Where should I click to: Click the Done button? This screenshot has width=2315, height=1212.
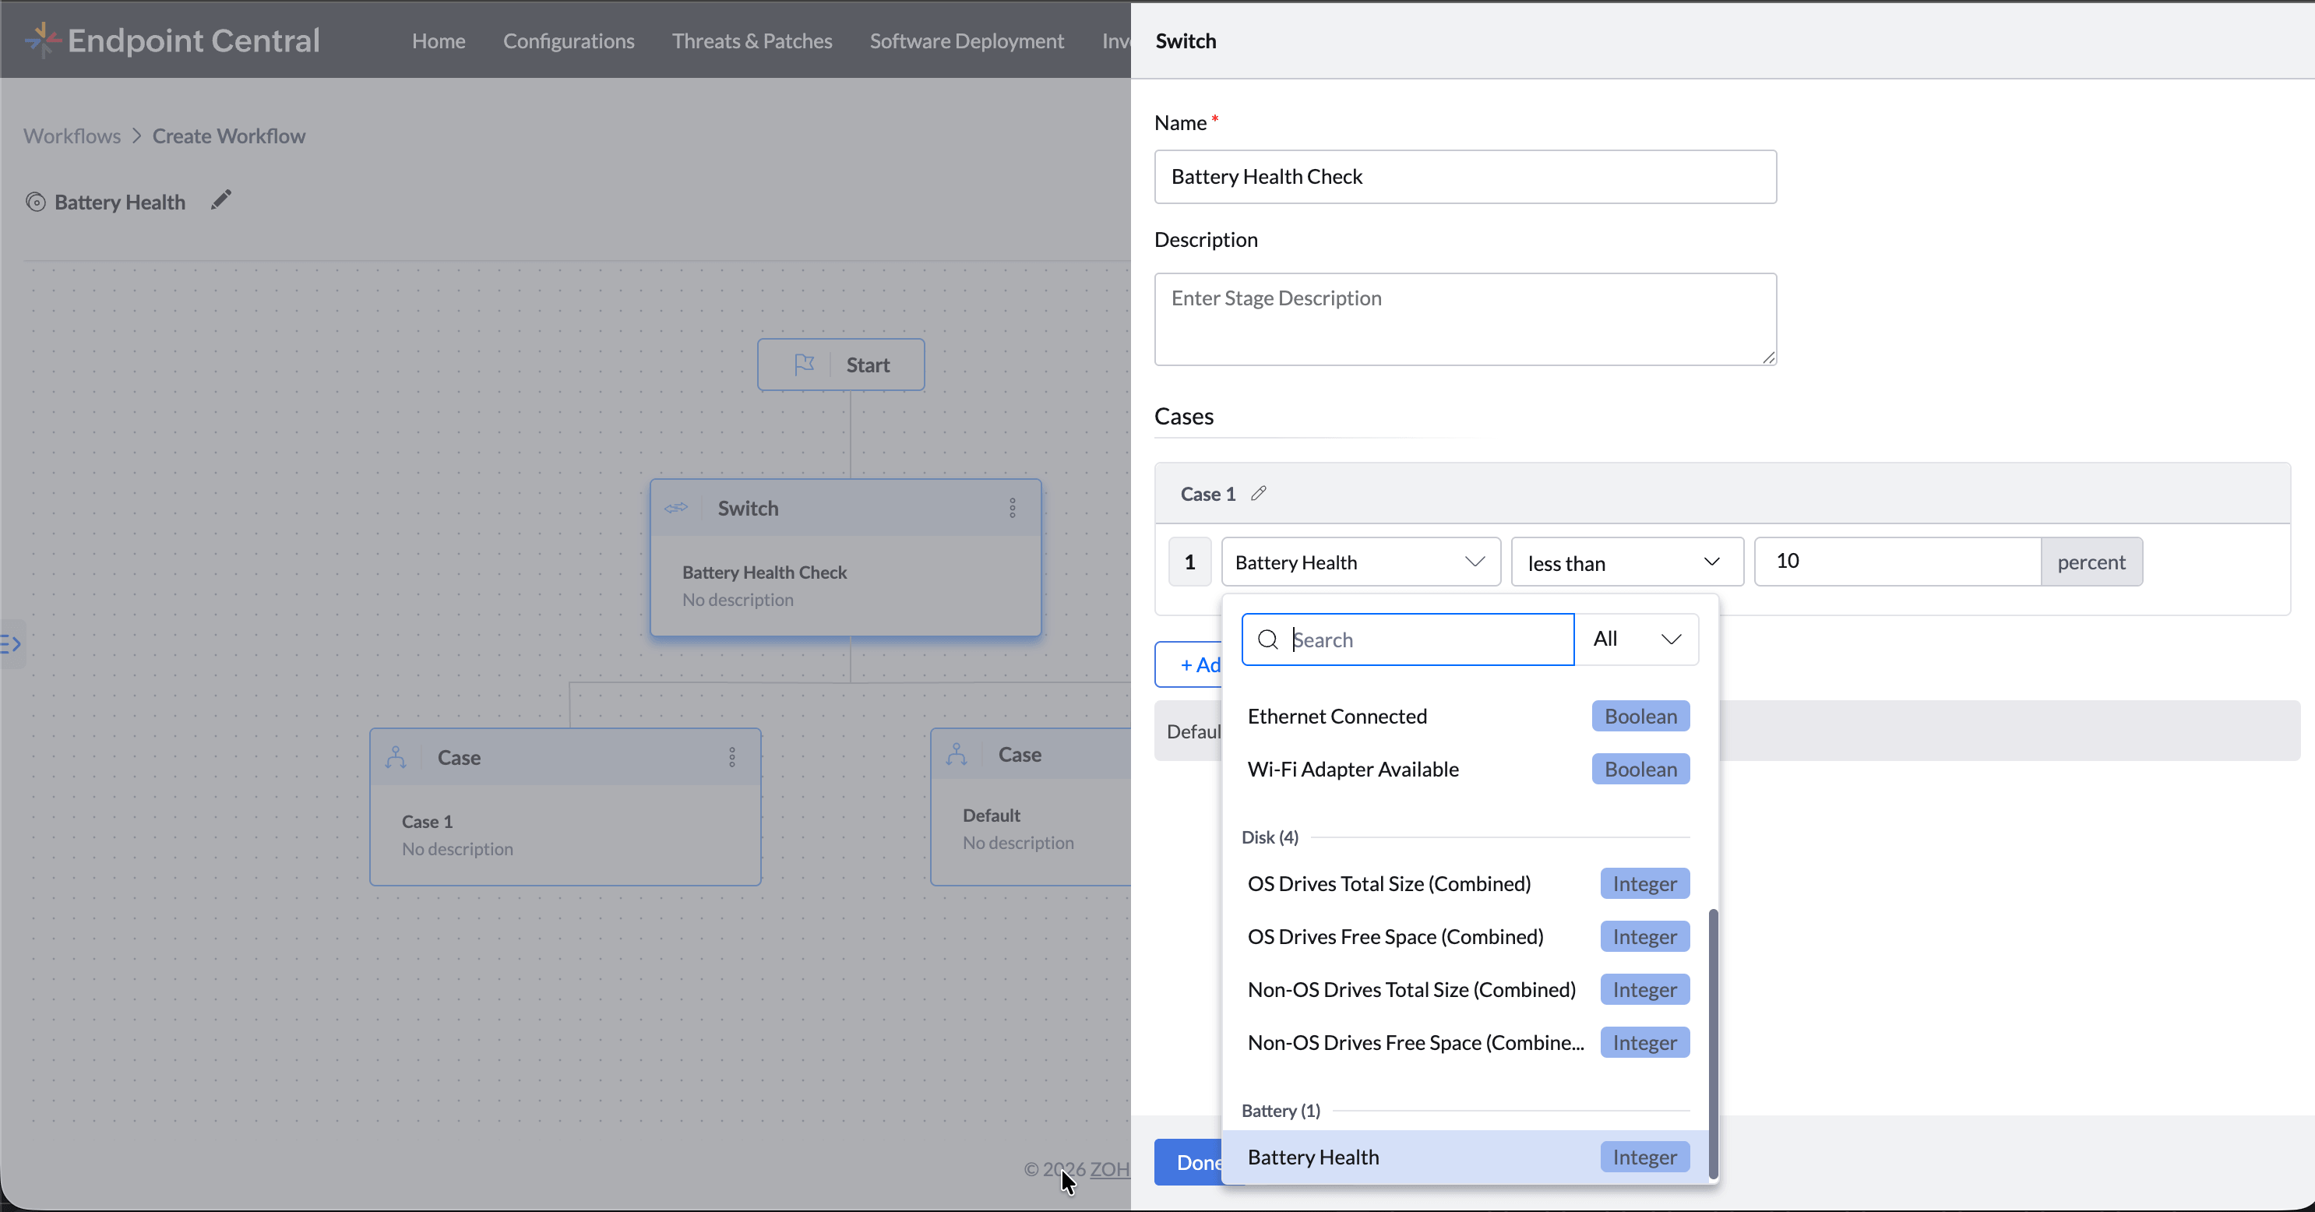point(1188,1161)
